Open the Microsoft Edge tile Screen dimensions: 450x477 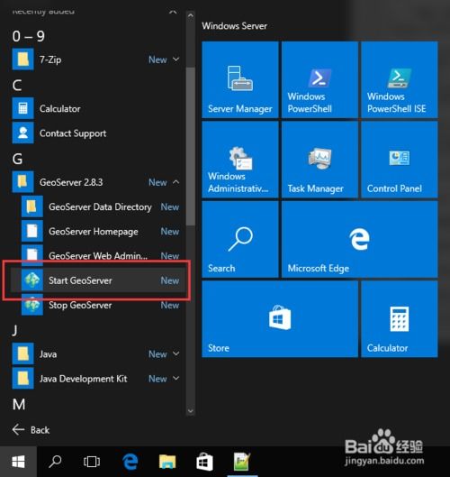coord(359,240)
